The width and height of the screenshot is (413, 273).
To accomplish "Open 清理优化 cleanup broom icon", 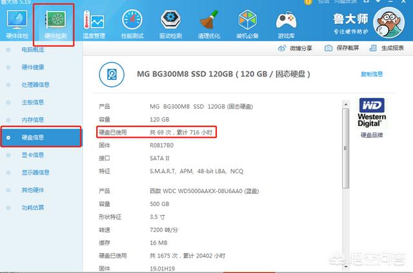I will pyautogui.click(x=209, y=24).
